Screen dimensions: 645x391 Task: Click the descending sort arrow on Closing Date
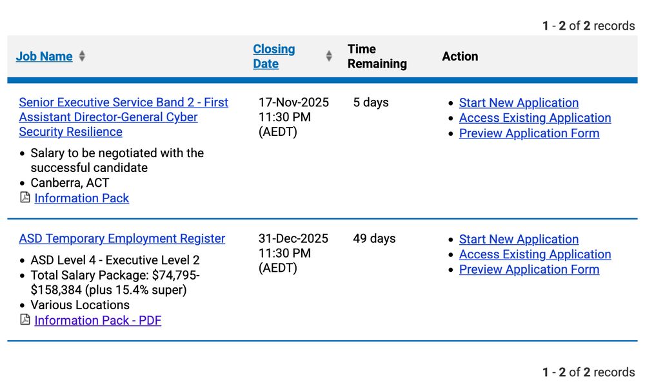click(x=329, y=59)
